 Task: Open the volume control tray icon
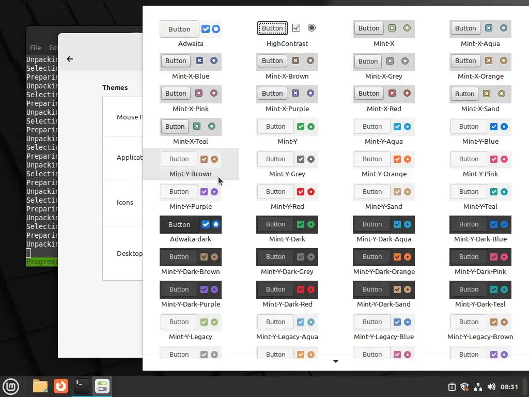coord(491,387)
